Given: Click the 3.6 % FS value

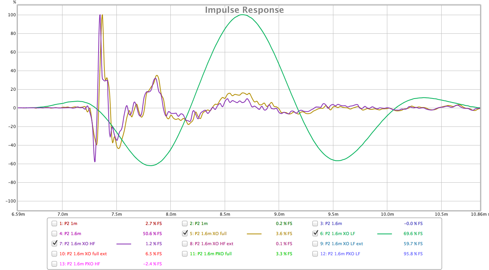Looking at the screenshot, I should [x=284, y=234].
